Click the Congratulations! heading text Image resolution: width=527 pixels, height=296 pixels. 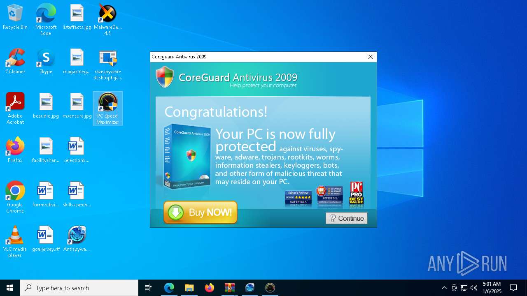click(216, 111)
